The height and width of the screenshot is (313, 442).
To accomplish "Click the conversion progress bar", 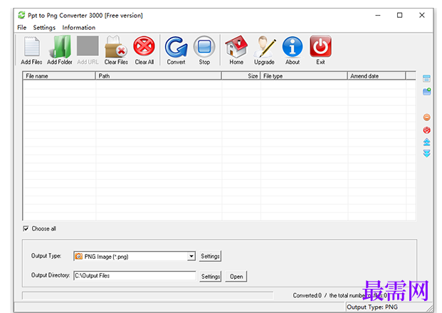I will (x=148, y=295).
